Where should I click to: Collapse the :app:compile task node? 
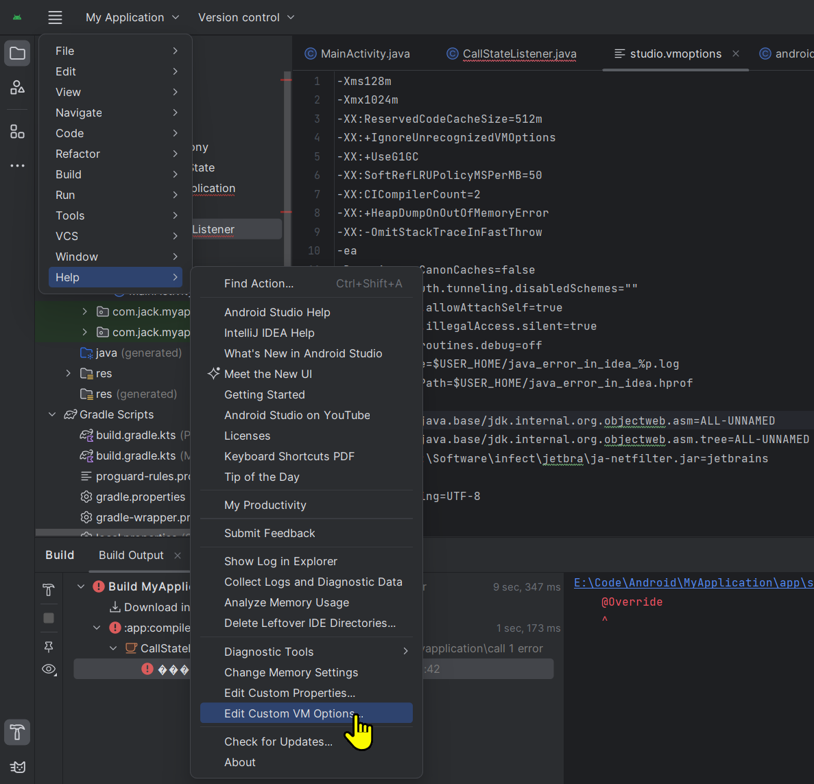[97, 628]
